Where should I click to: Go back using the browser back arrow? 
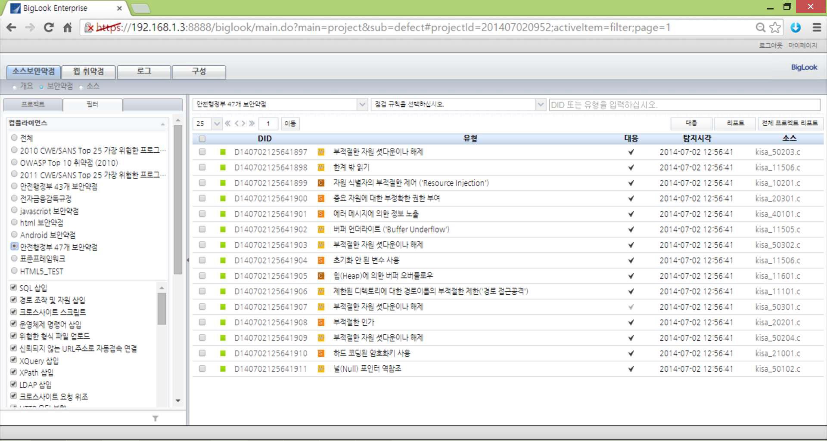coord(12,28)
